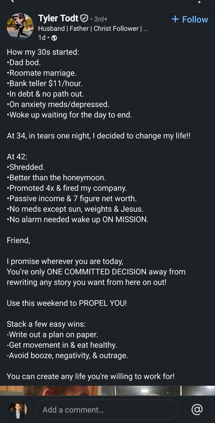
Task: Tap the verified badge beside Tyler Todt
Action: (85, 19)
